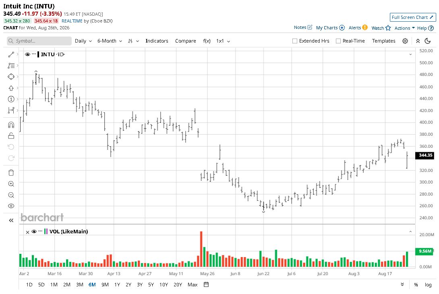Collapse the header with the double chevron

pos(418,41)
